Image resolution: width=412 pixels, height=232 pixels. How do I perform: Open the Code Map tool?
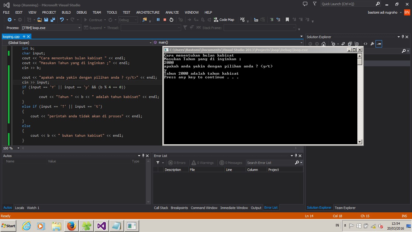[x=224, y=20]
